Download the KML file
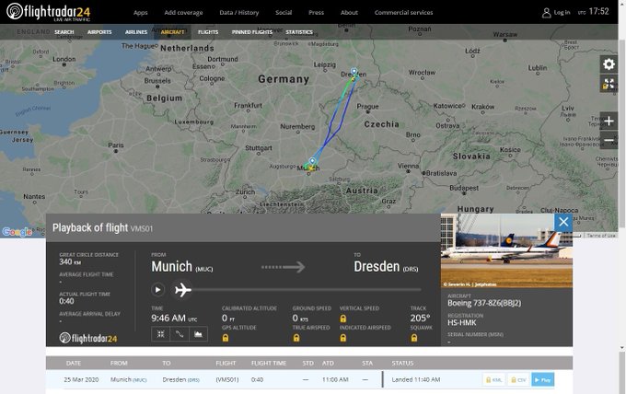 494,379
